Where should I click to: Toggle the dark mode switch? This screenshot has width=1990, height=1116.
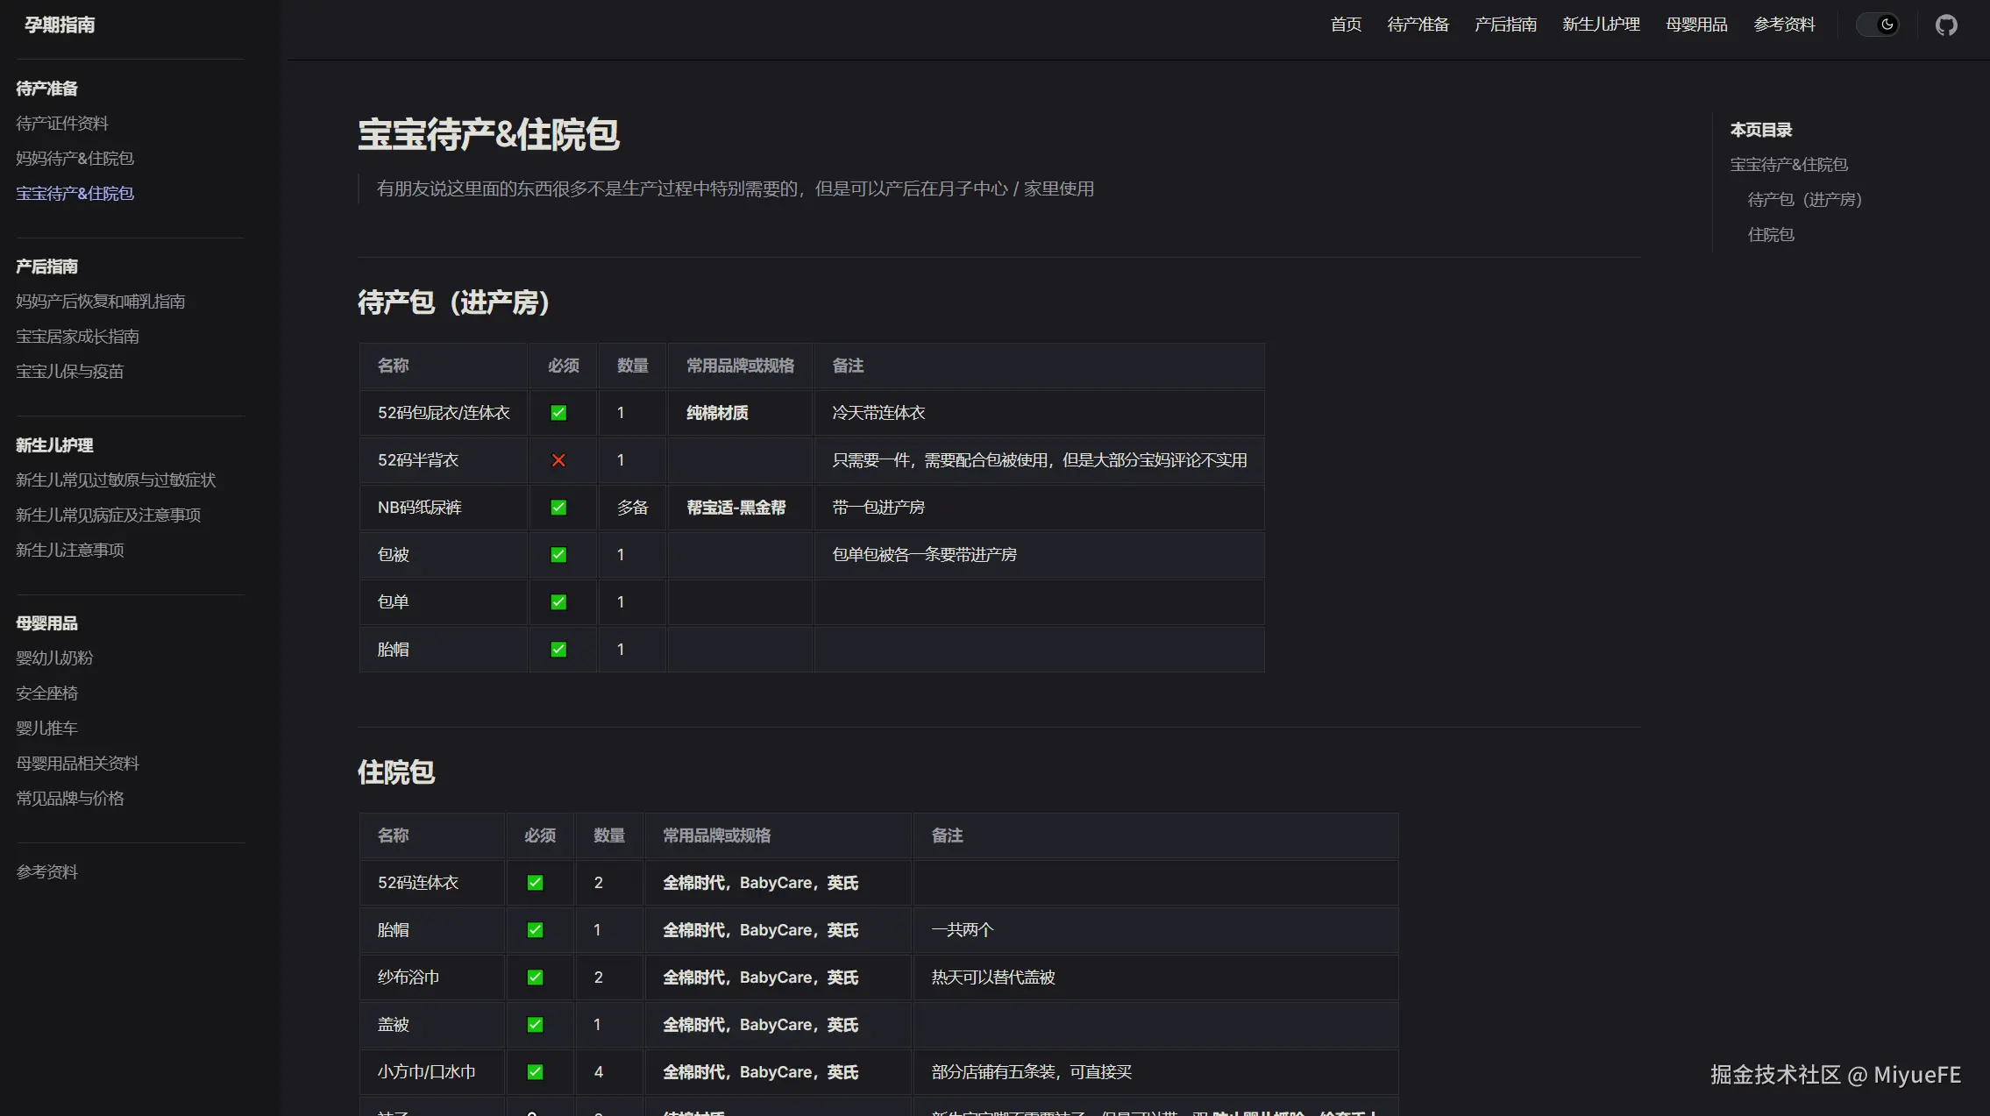click(x=1878, y=25)
